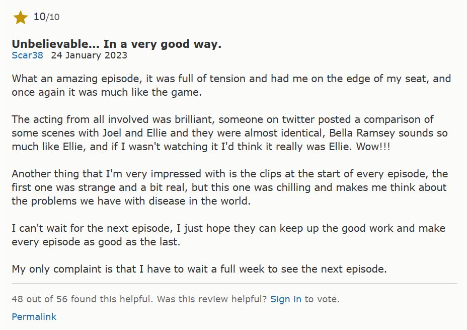This screenshot has height=330, width=467.
Task: Click the line beginning My only complaint is
Action: 199,269
